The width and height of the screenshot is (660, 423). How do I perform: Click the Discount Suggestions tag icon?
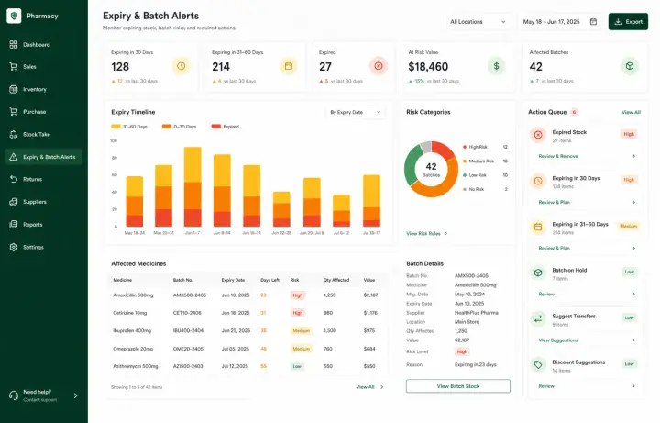(538, 364)
